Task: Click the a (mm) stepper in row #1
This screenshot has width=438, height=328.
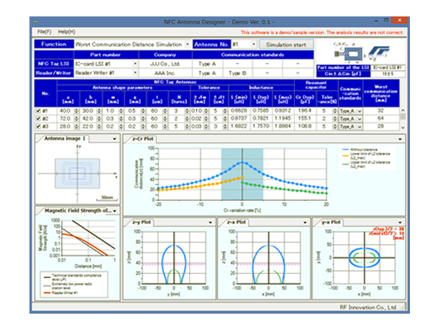Action: [76, 111]
